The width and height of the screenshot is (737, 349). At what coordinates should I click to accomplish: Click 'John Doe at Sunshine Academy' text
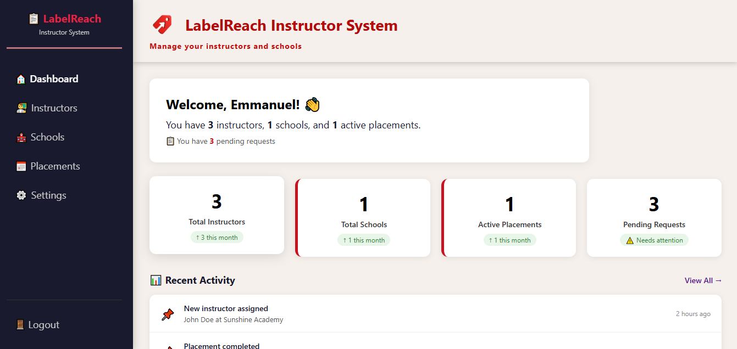(x=234, y=320)
